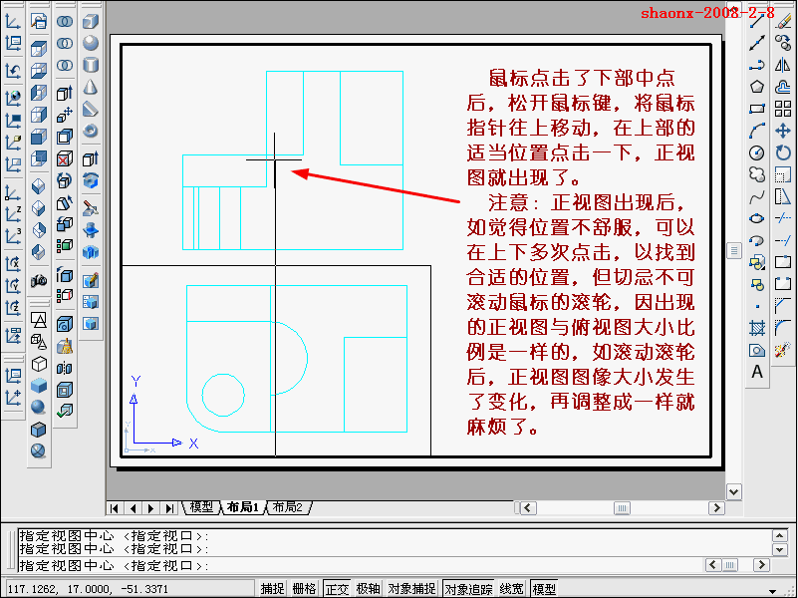Toggle 对象捕捉 object snap in status bar
This screenshot has height=598, width=798.
pos(412,589)
